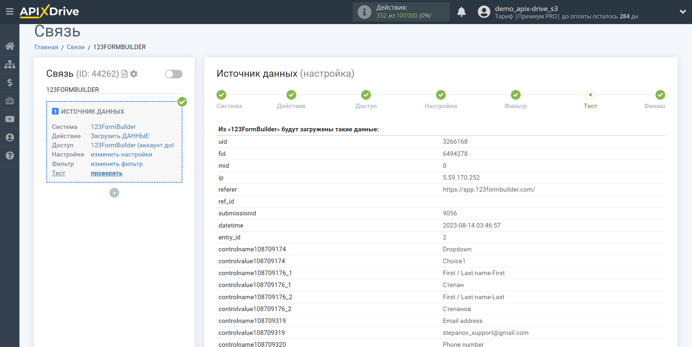Select the stepanov_support@gmail.com value

click(486, 333)
